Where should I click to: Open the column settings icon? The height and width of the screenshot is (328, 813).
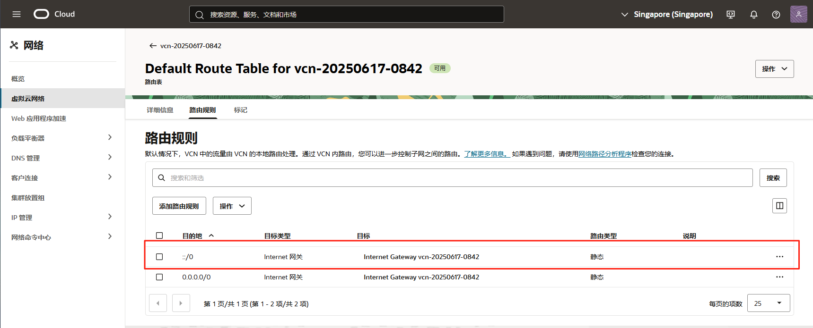point(779,206)
